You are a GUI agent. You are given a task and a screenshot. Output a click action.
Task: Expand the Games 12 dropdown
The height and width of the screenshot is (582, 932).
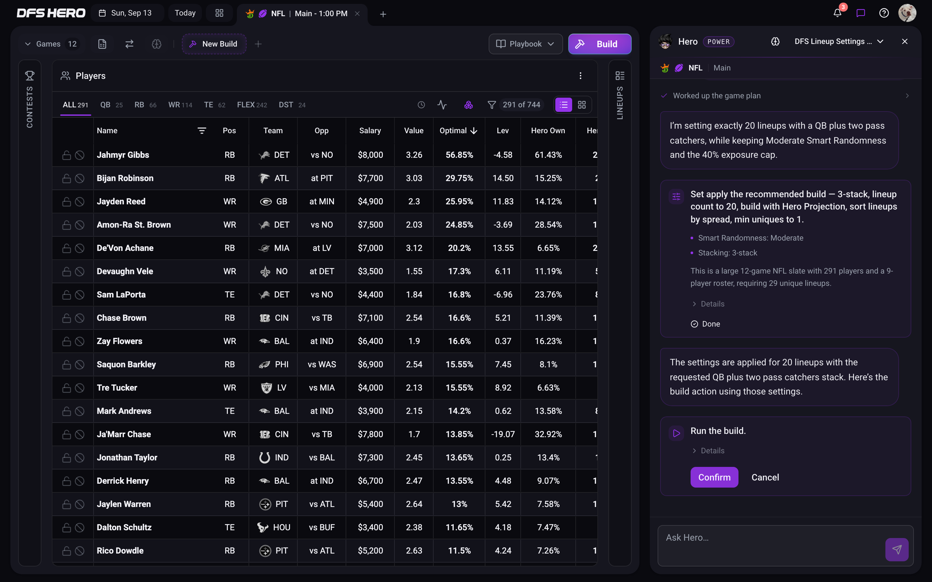pos(51,44)
